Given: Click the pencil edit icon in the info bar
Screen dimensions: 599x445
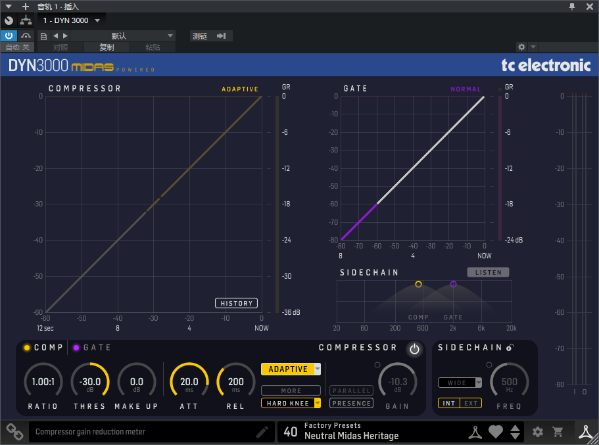Looking at the screenshot, I should click(x=262, y=432).
